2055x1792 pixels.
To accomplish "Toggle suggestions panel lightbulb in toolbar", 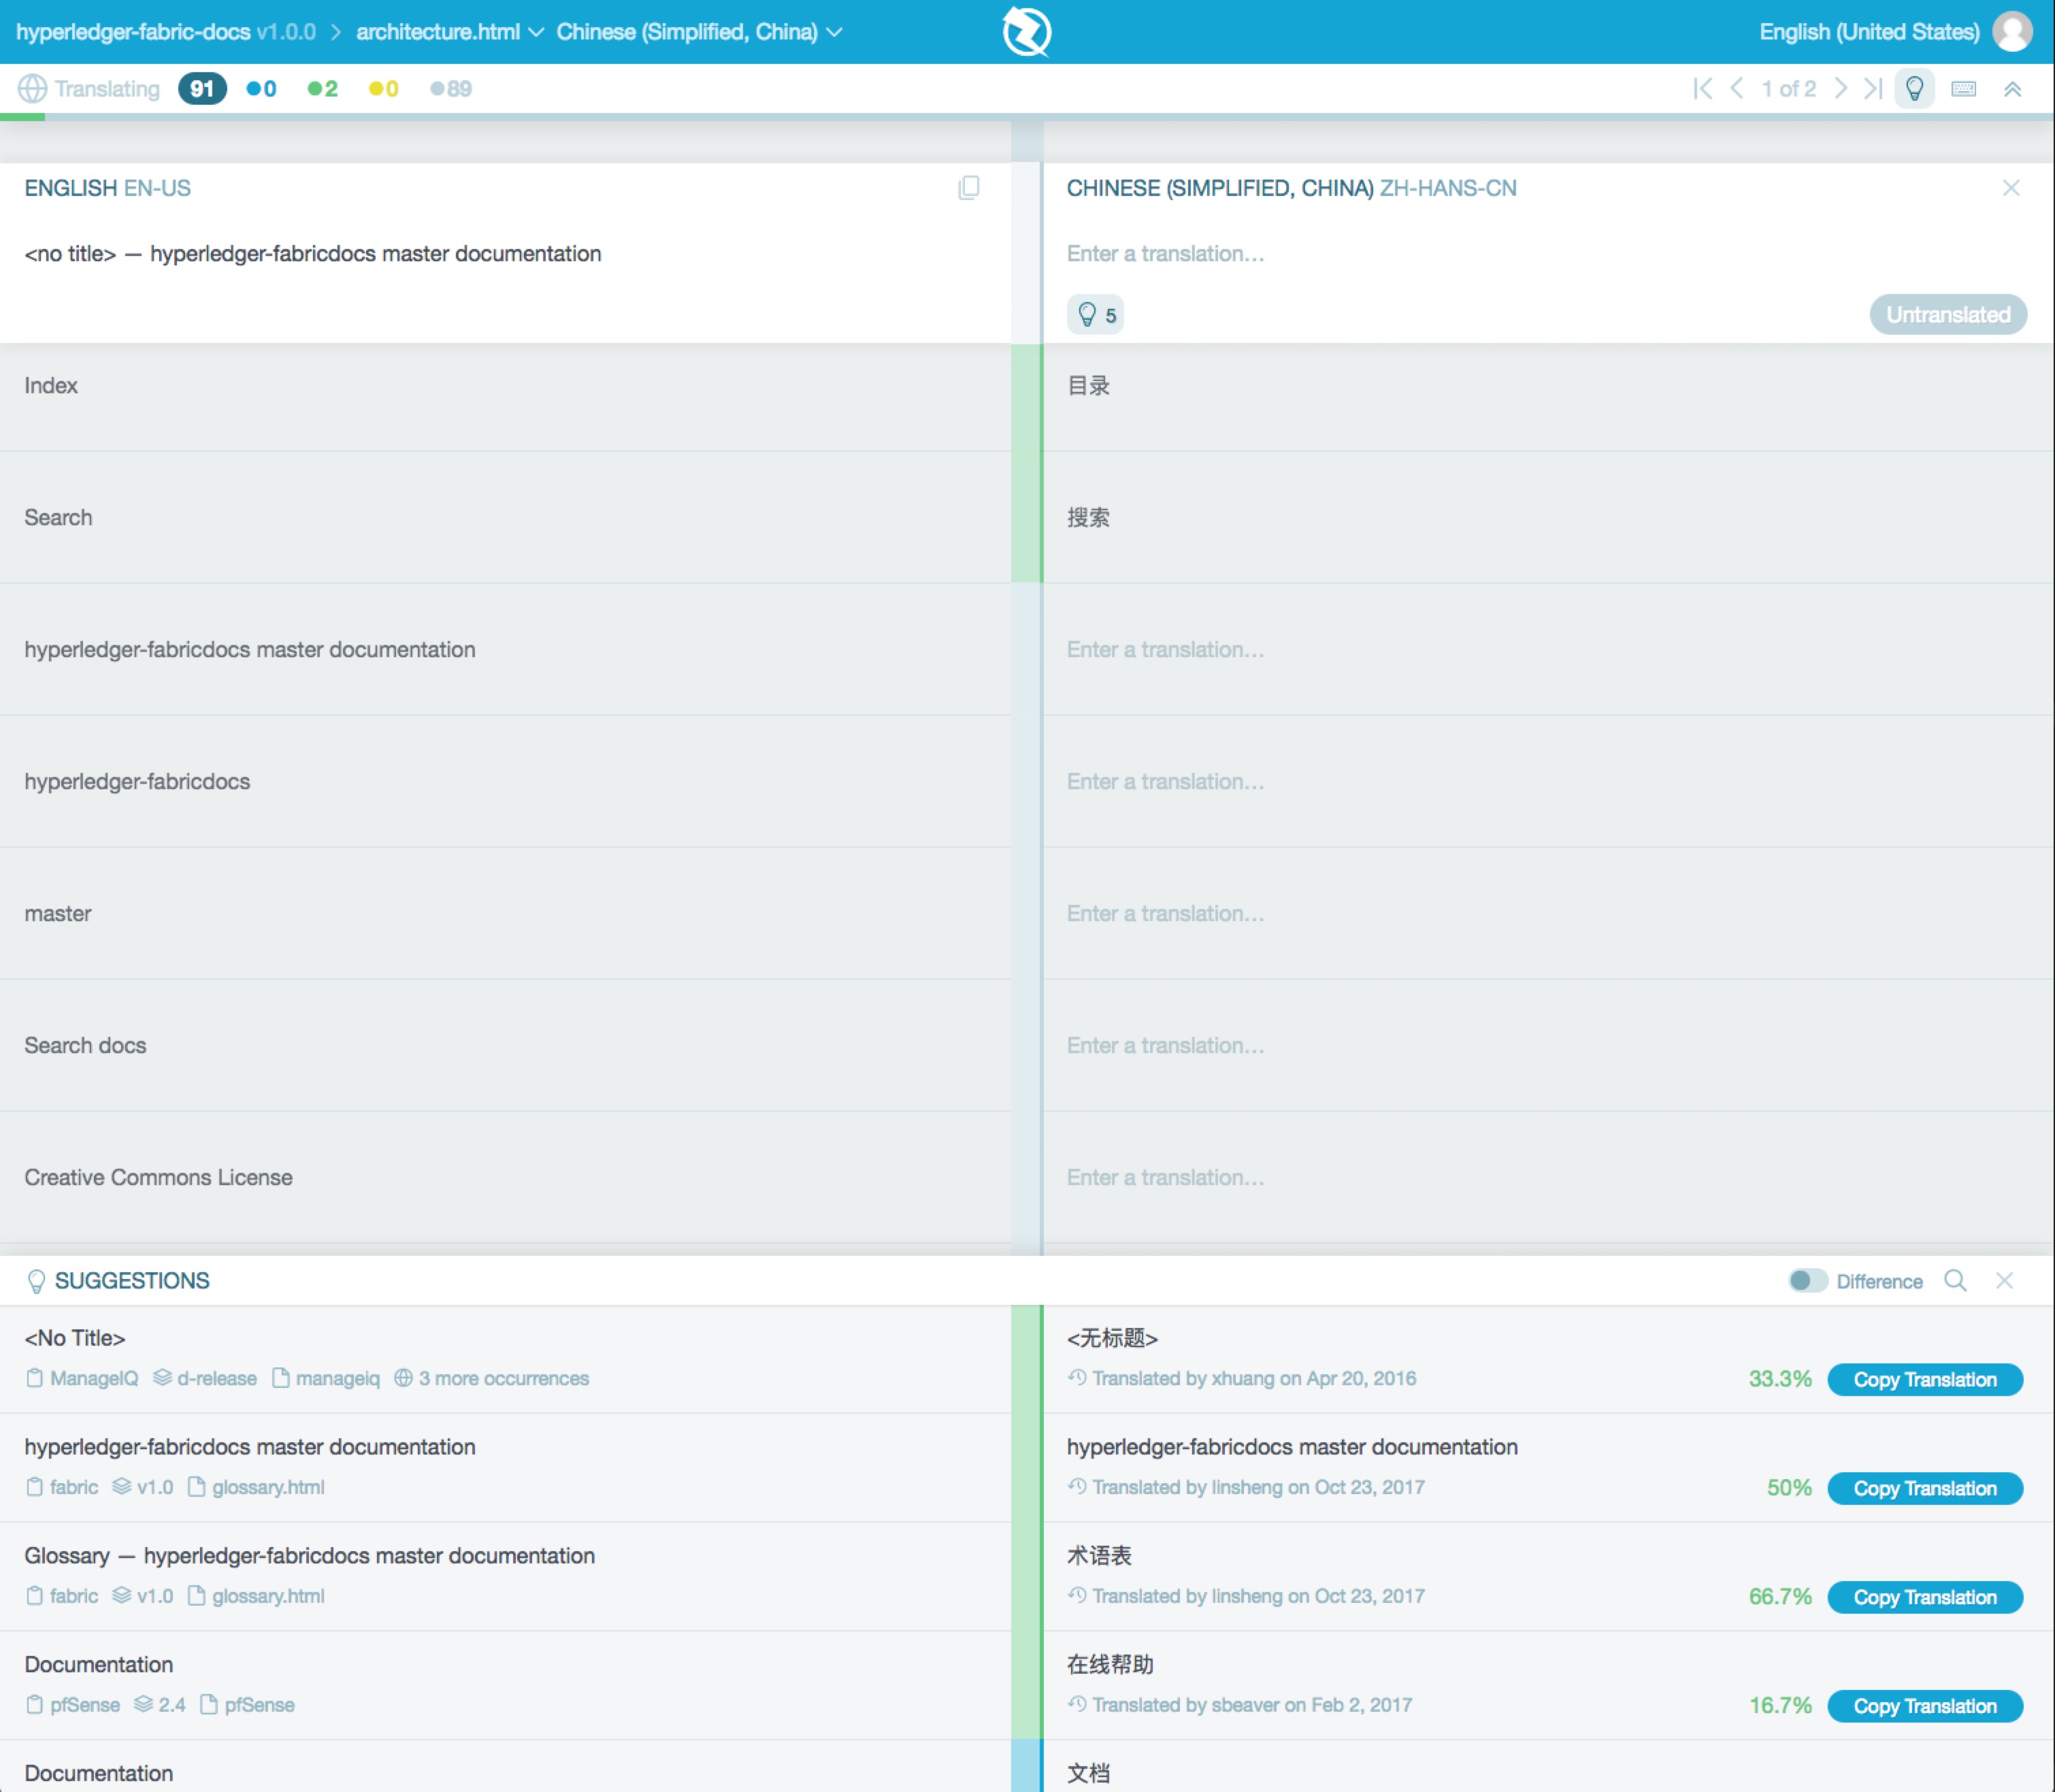I will pos(1914,89).
